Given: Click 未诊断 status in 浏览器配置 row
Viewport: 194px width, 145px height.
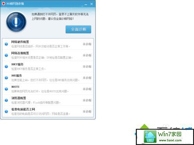Looking at the screenshot, I should pos(87,100).
